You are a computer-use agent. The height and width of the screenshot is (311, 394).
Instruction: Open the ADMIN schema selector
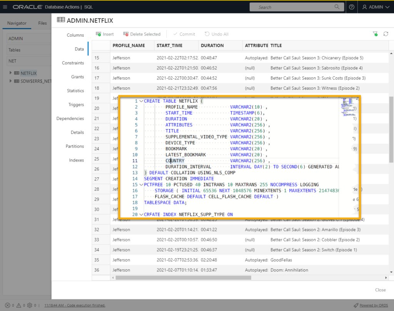(28, 39)
